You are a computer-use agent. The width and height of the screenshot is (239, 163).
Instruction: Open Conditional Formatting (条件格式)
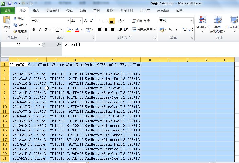pos(202,24)
